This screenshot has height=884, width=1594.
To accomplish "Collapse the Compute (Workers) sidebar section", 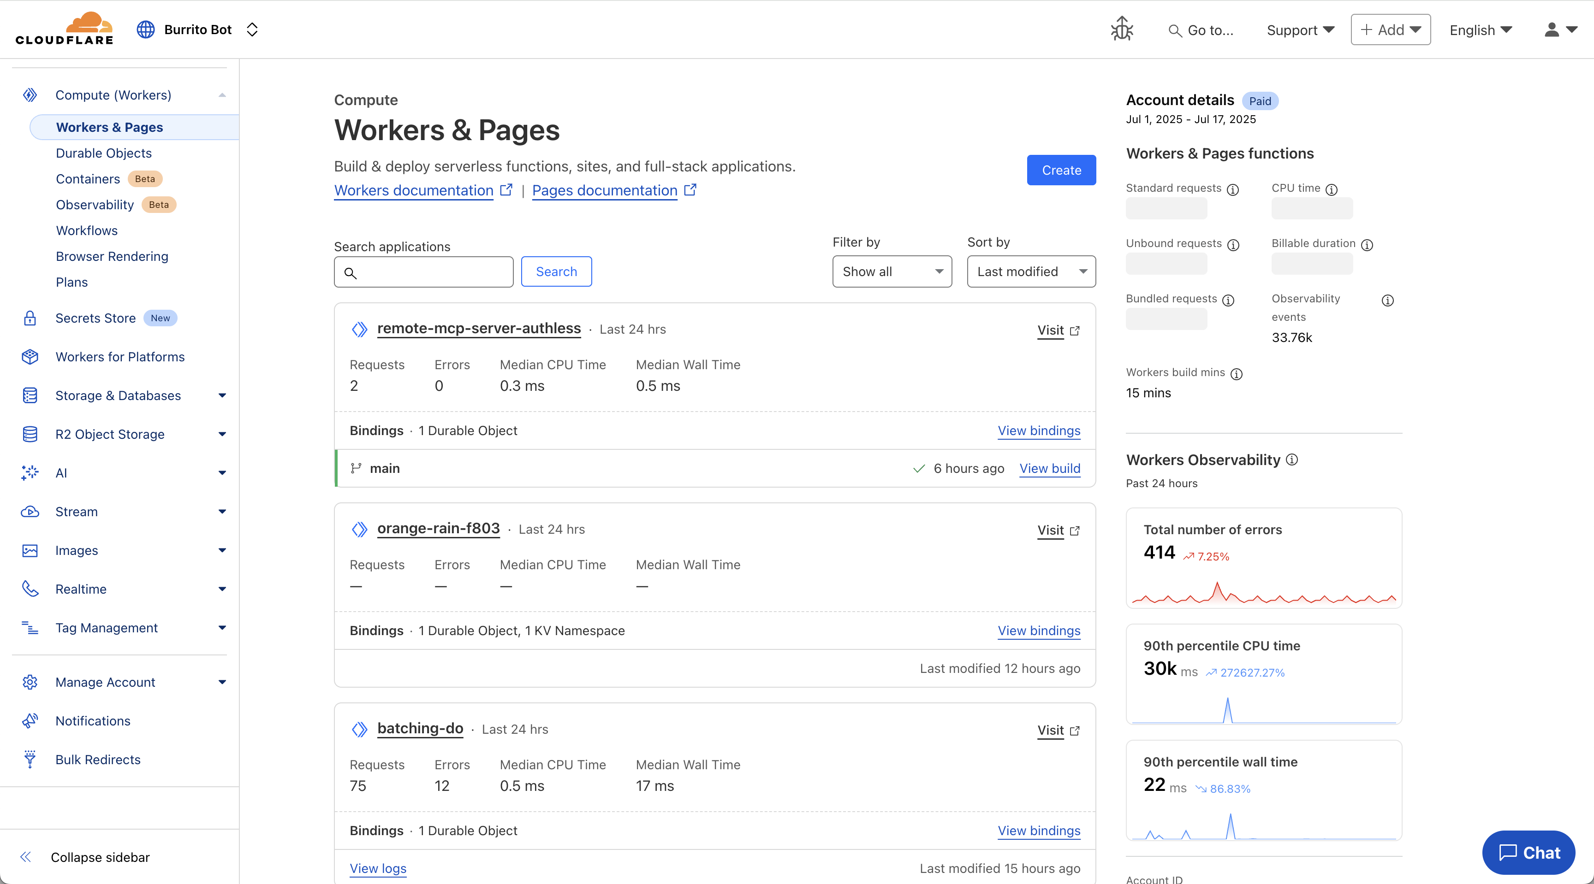I will click(x=222, y=95).
